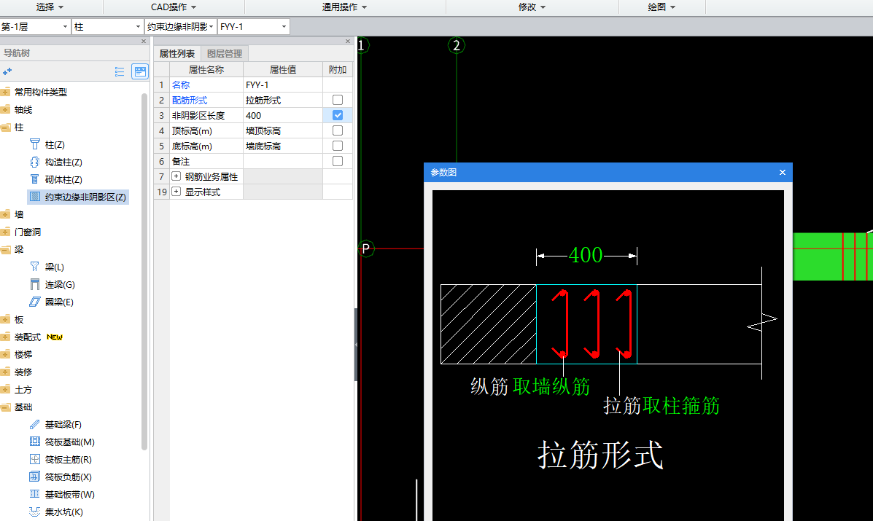
Task: Click the 名称 property link
Action: [181, 85]
